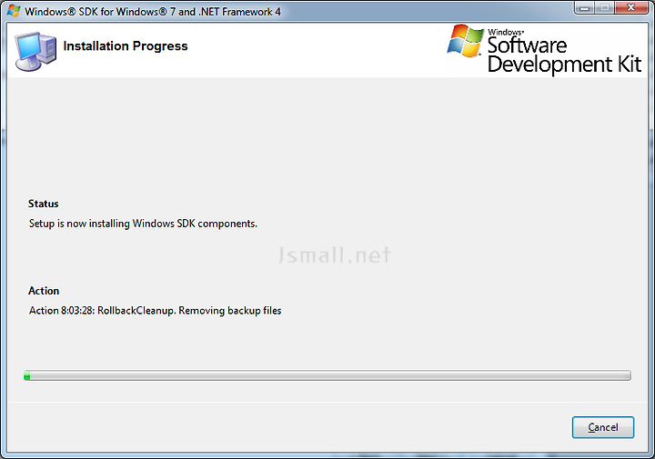655x459 pixels.
Task: Click the Windows flag logo in header
Action: pyautogui.click(x=465, y=41)
